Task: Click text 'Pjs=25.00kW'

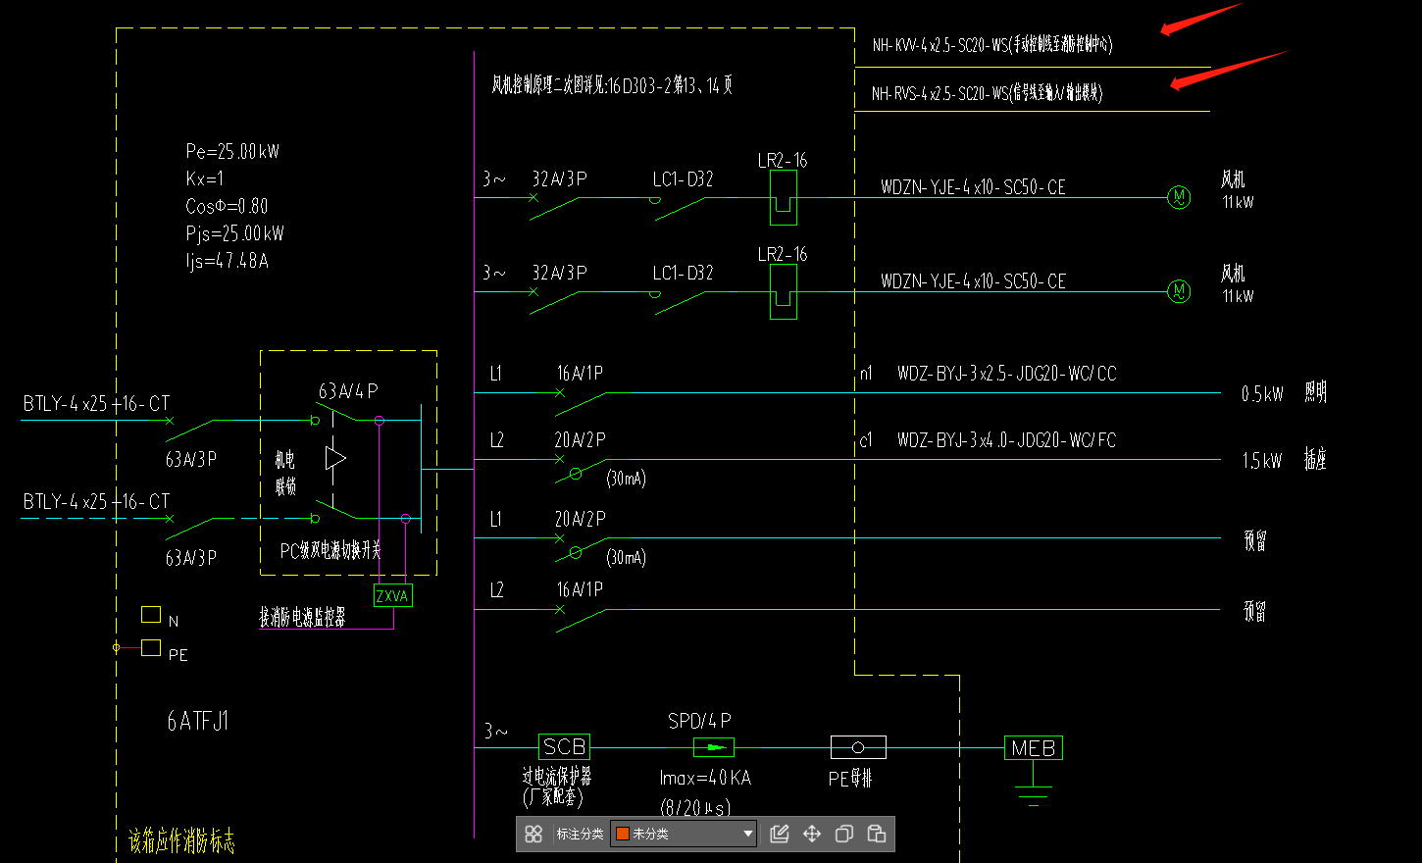Action: tap(234, 233)
